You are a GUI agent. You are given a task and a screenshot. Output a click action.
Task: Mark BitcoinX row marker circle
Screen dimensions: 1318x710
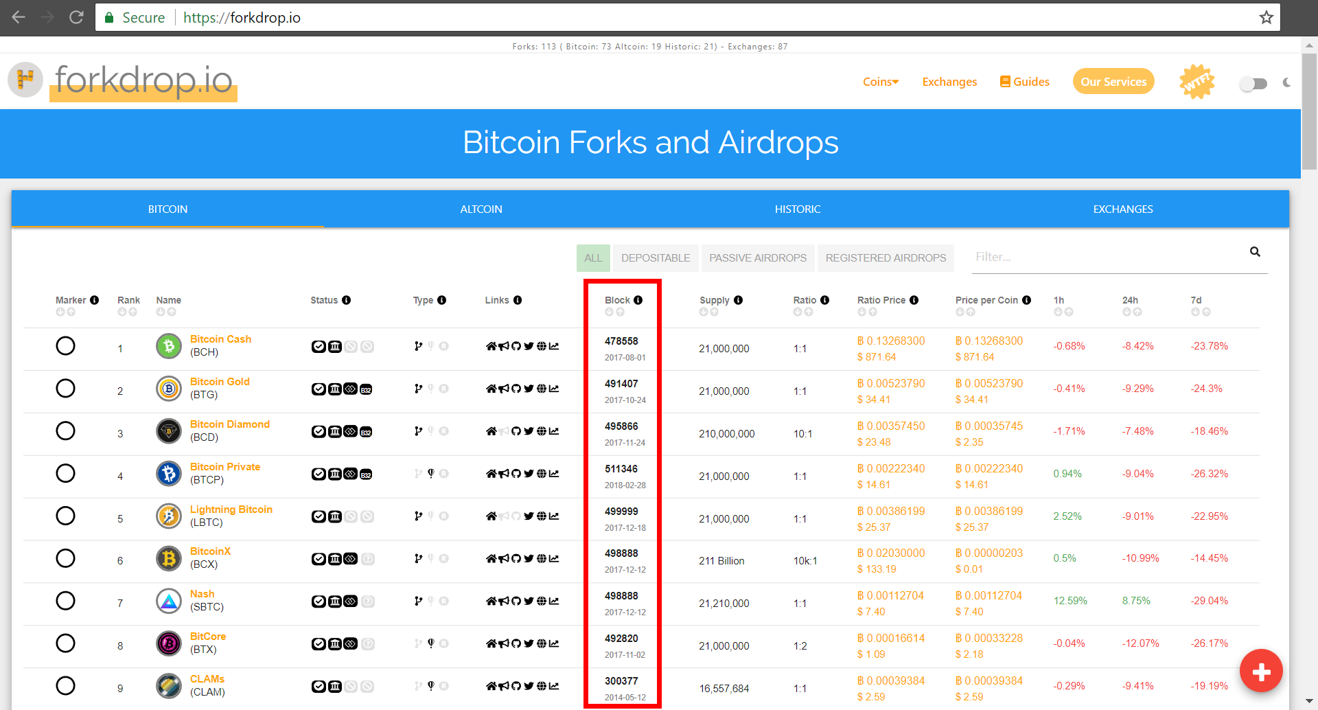65,558
